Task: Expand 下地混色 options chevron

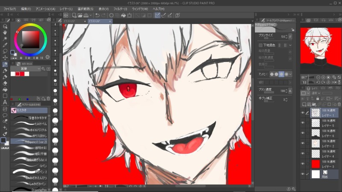Action: tap(290, 45)
